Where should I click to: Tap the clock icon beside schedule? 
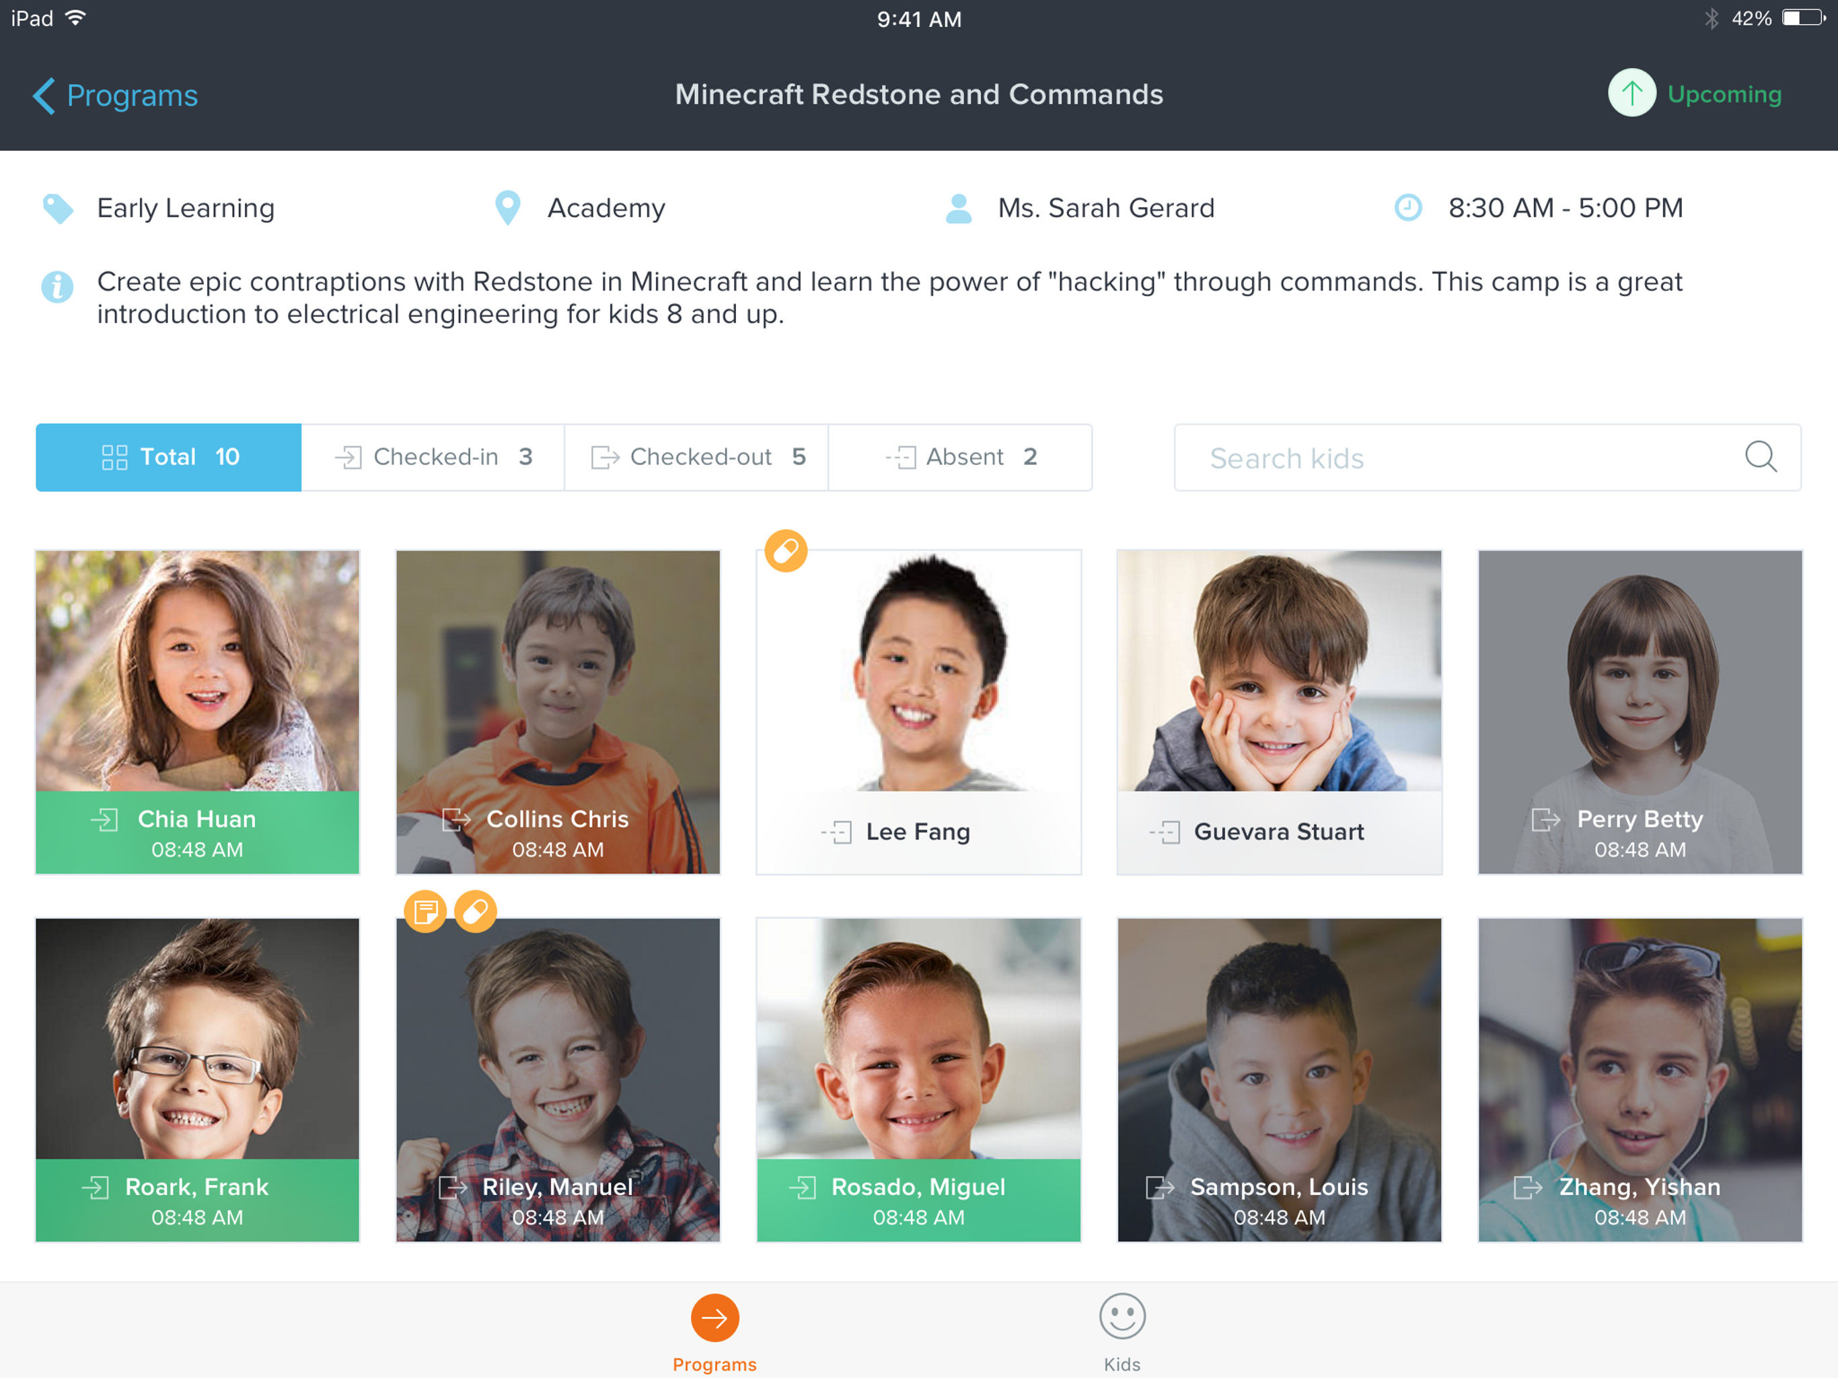point(1407,208)
